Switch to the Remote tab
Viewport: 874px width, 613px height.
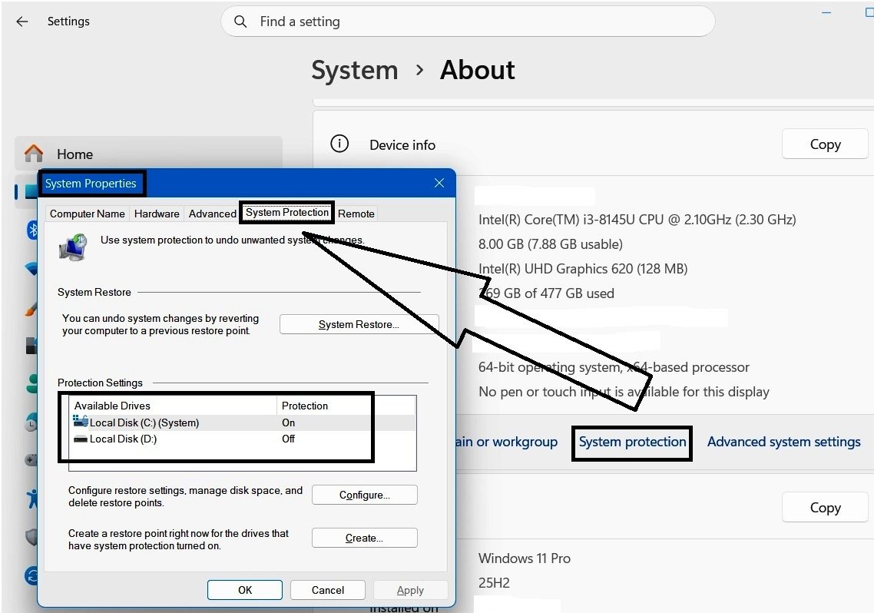click(x=356, y=214)
